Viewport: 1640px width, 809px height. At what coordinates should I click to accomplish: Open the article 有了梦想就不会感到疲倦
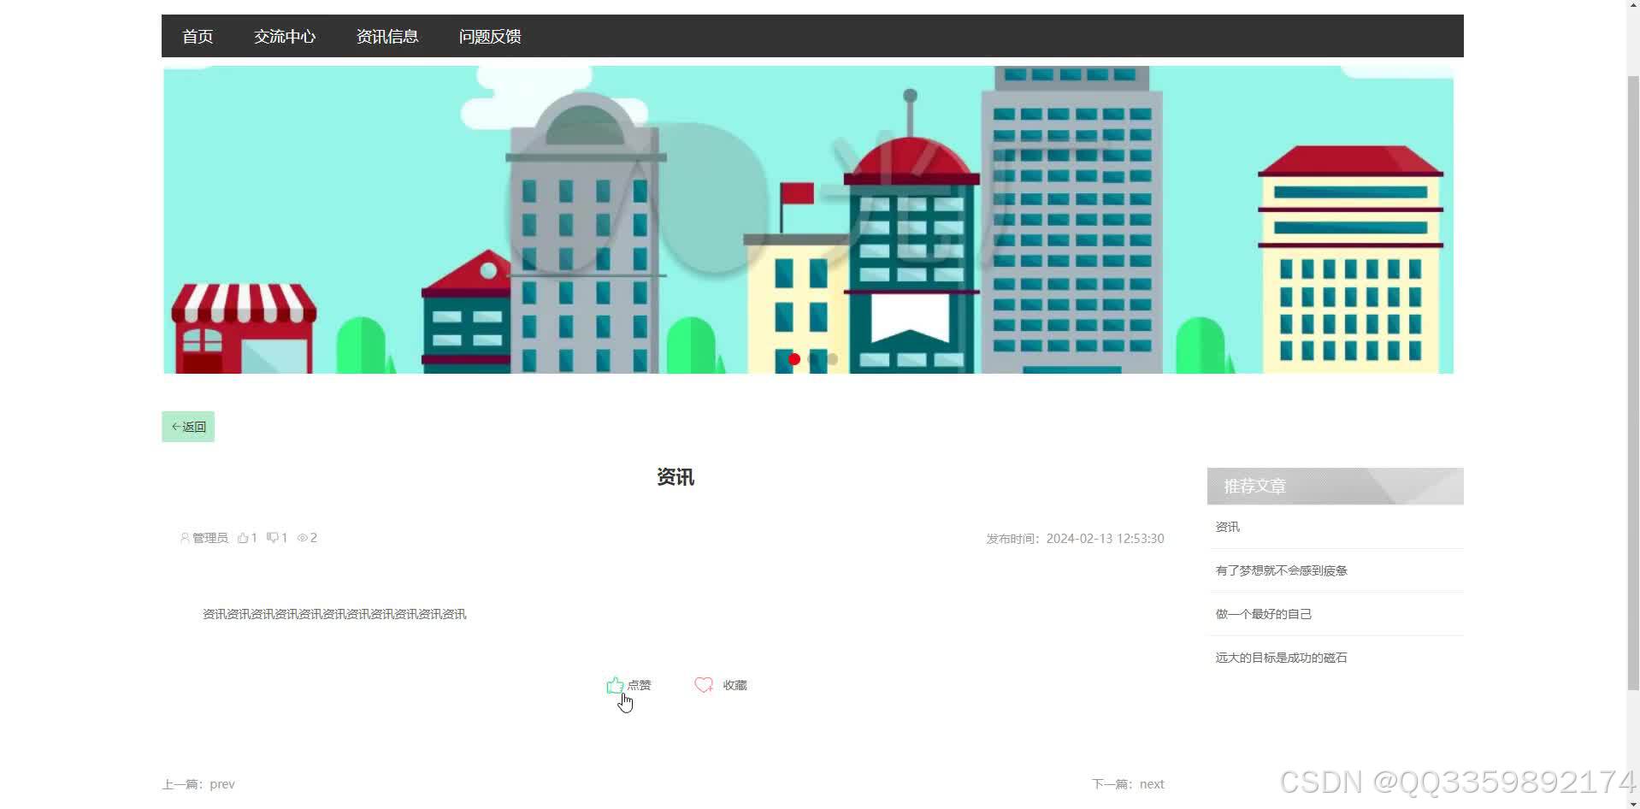(x=1280, y=570)
